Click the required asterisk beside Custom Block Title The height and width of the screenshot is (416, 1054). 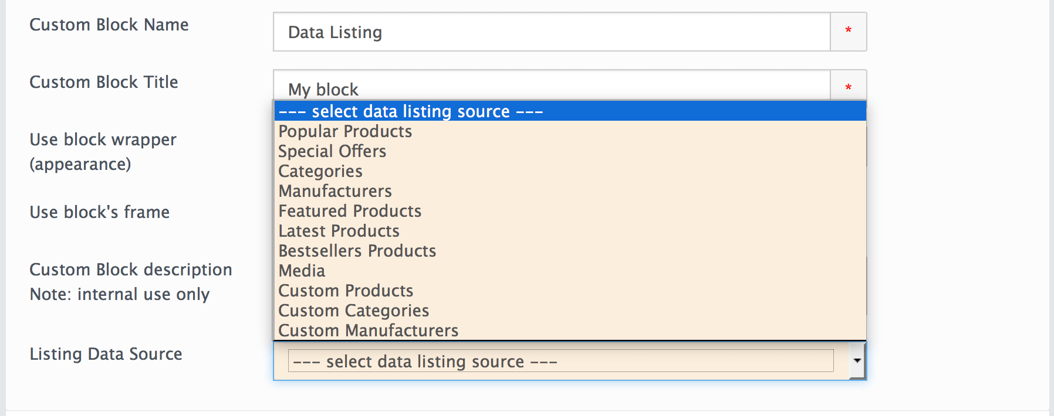(848, 88)
